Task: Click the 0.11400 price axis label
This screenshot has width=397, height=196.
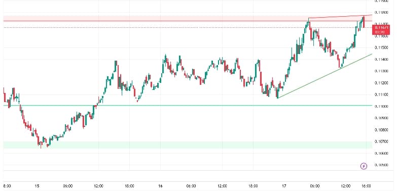Action: (x=381, y=60)
